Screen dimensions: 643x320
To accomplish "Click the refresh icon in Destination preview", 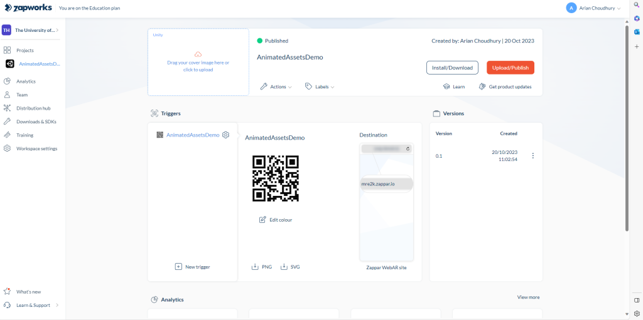I will click(x=408, y=149).
